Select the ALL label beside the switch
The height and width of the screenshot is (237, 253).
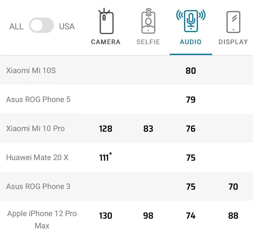pos(16,27)
